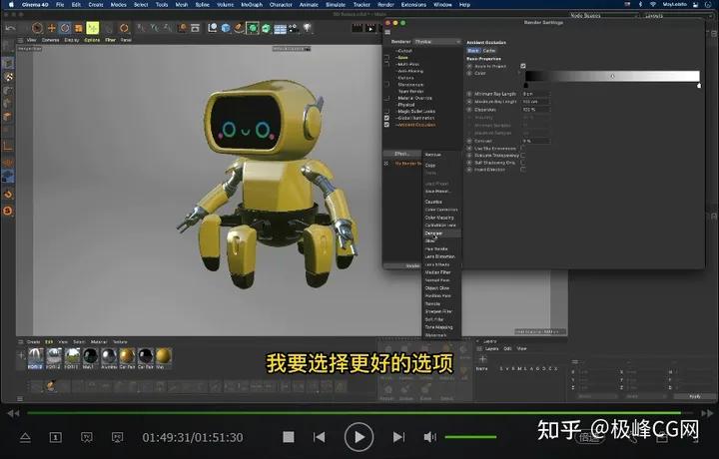
Task: Add a Light object from the toolbar
Action: tap(308, 28)
